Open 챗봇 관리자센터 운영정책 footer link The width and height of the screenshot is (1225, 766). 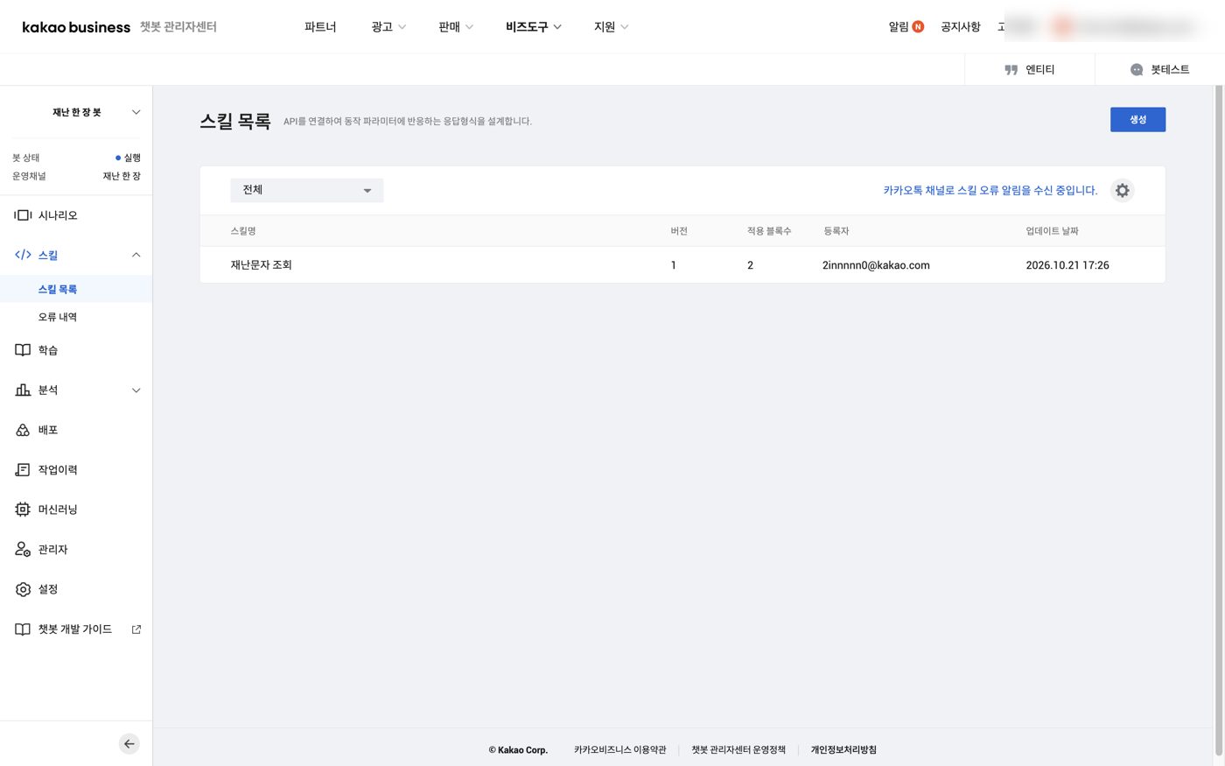738,750
